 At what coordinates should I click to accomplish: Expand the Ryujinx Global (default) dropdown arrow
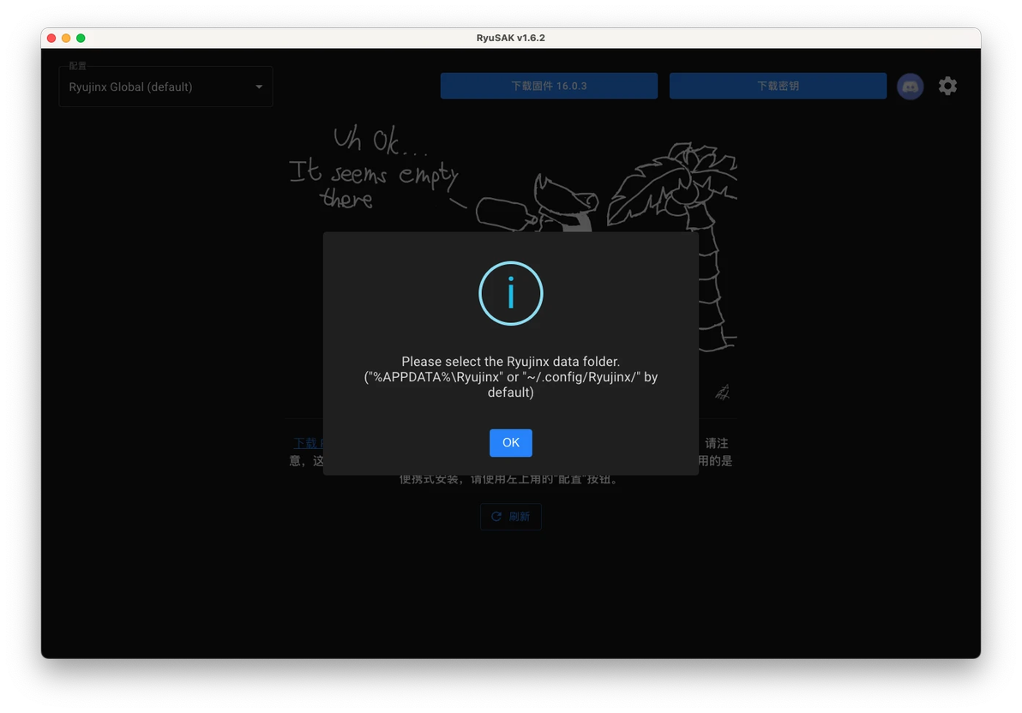click(259, 87)
